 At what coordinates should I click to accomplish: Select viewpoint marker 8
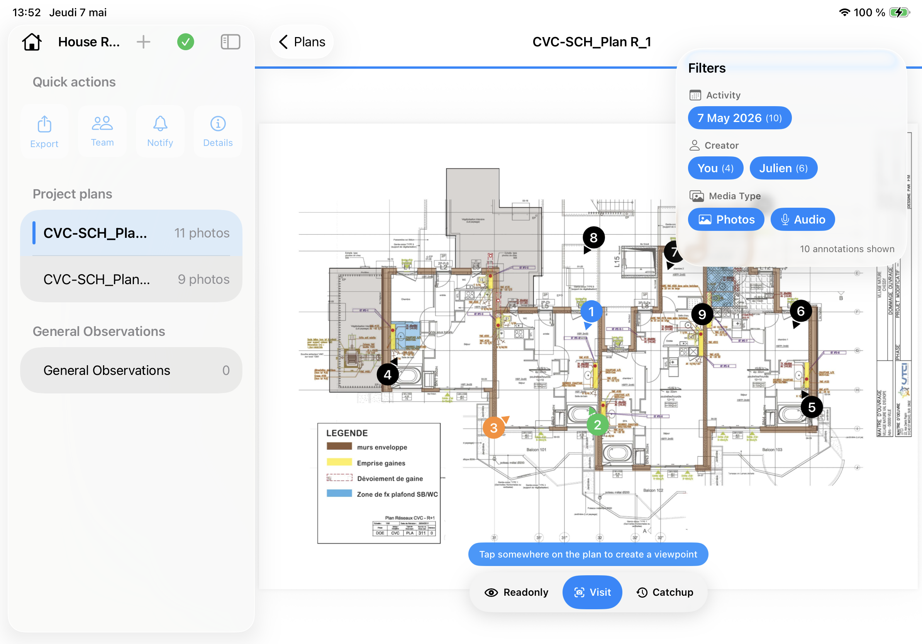coord(593,238)
